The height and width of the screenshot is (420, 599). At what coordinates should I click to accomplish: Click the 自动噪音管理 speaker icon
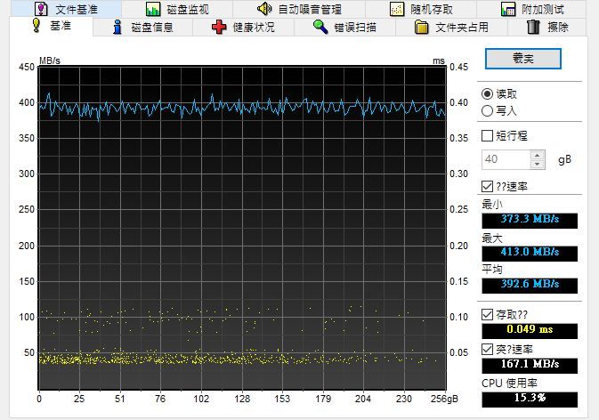[x=264, y=8]
